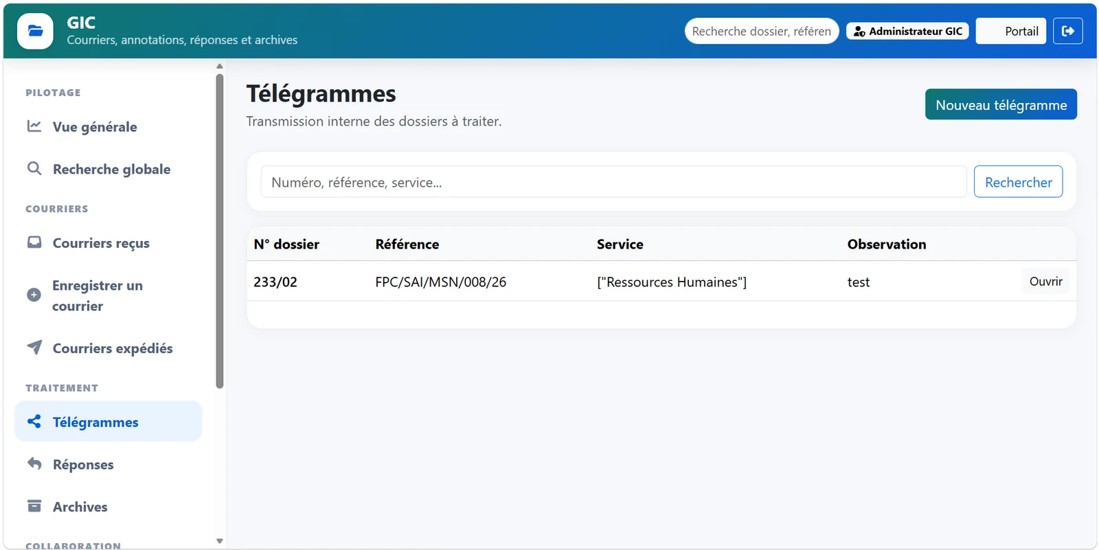Click Ouvrir for dossier 233/02
The width and height of the screenshot is (1099, 550).
point(1045,282)
